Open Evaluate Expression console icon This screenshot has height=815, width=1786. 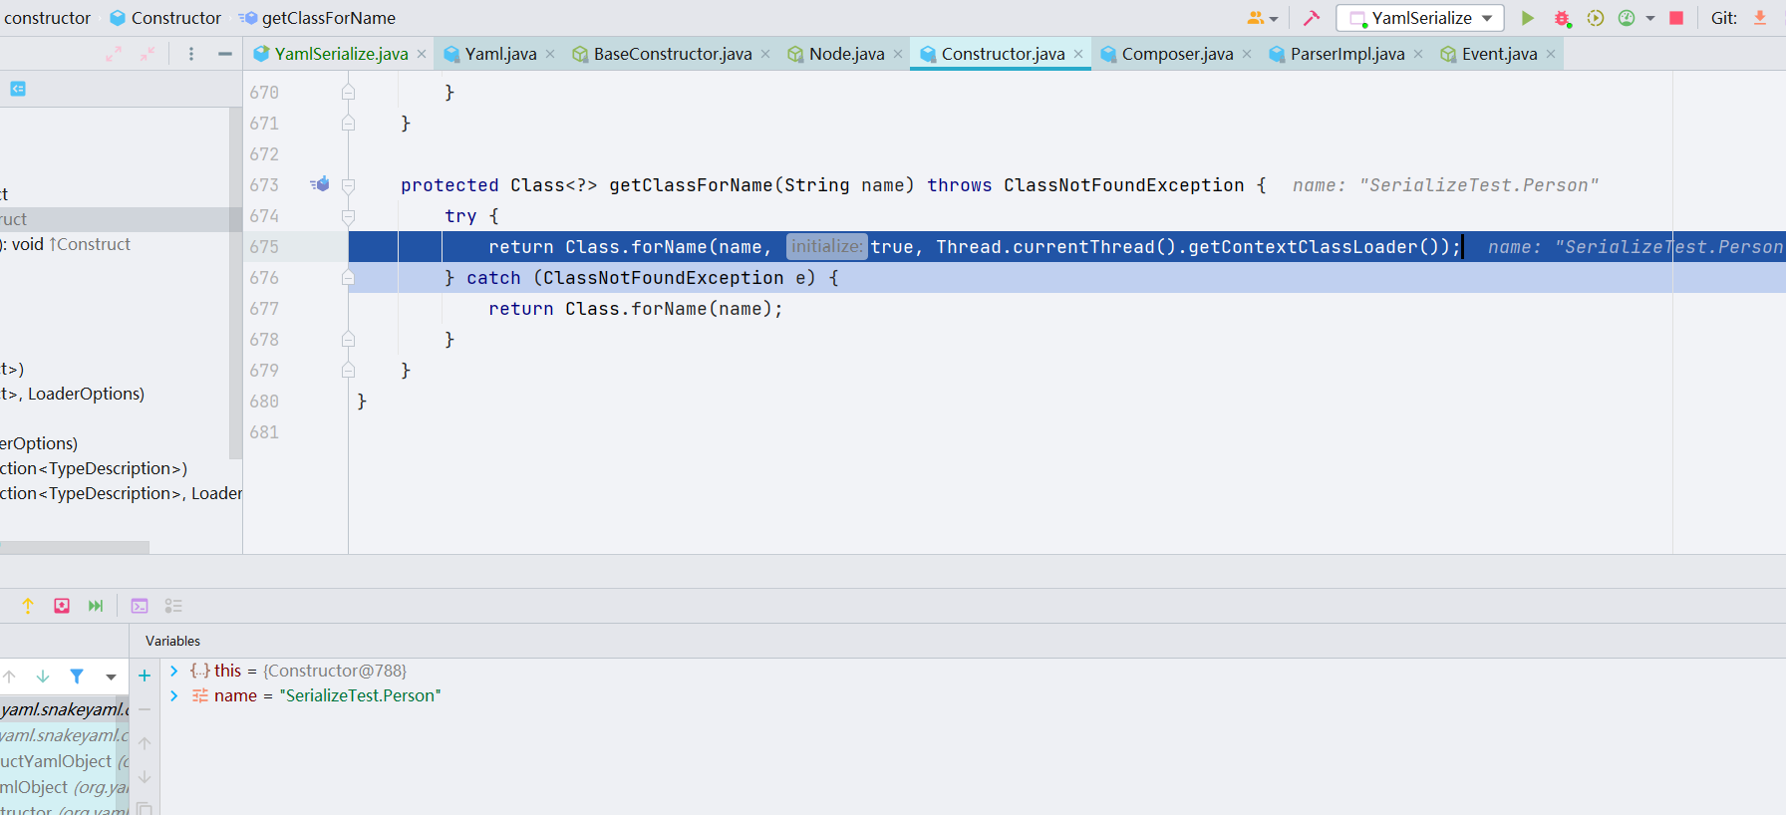point(140,606)
